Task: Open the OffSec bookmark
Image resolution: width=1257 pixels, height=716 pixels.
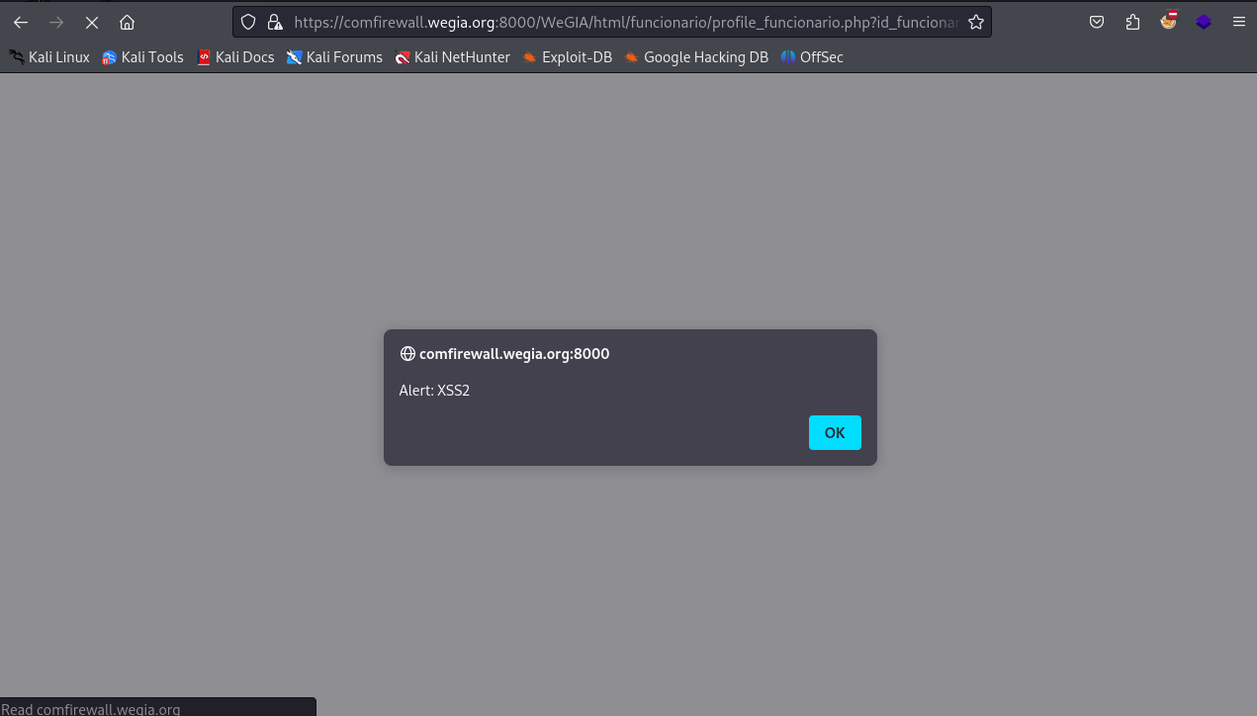Action: (x=812, y=57)
